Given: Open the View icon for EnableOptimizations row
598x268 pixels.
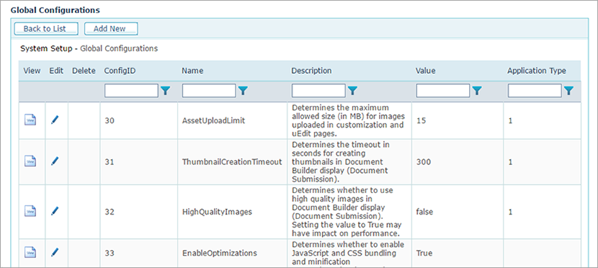Looking at the screenshot, I should [x=30, y=252].
